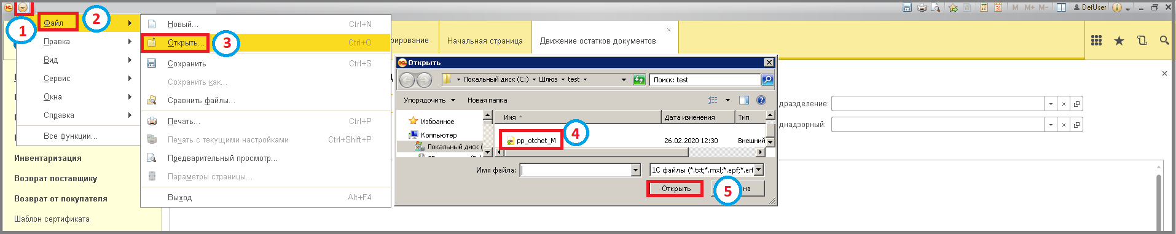Select Новый... in File submenu

[x=266, y=25]
